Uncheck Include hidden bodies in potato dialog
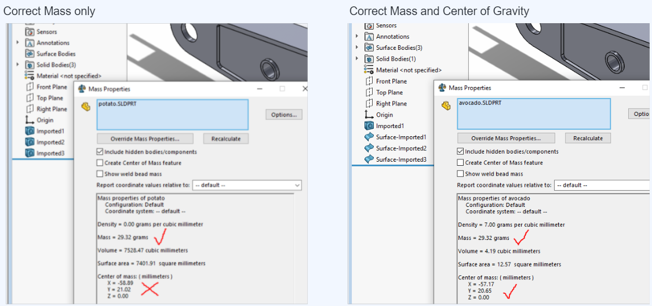This screenshot has width=652, height=306. pyautogui.click(x=100, y=152)
